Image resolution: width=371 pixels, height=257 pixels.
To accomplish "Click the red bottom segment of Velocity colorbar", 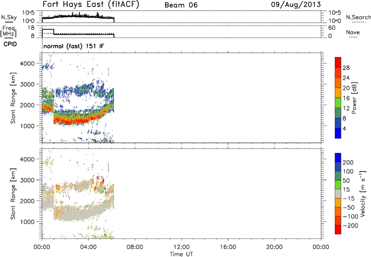I will (x=338, y=230).
